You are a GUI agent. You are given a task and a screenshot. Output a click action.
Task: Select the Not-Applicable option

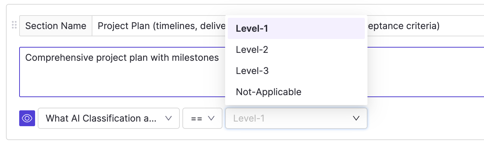268,92
